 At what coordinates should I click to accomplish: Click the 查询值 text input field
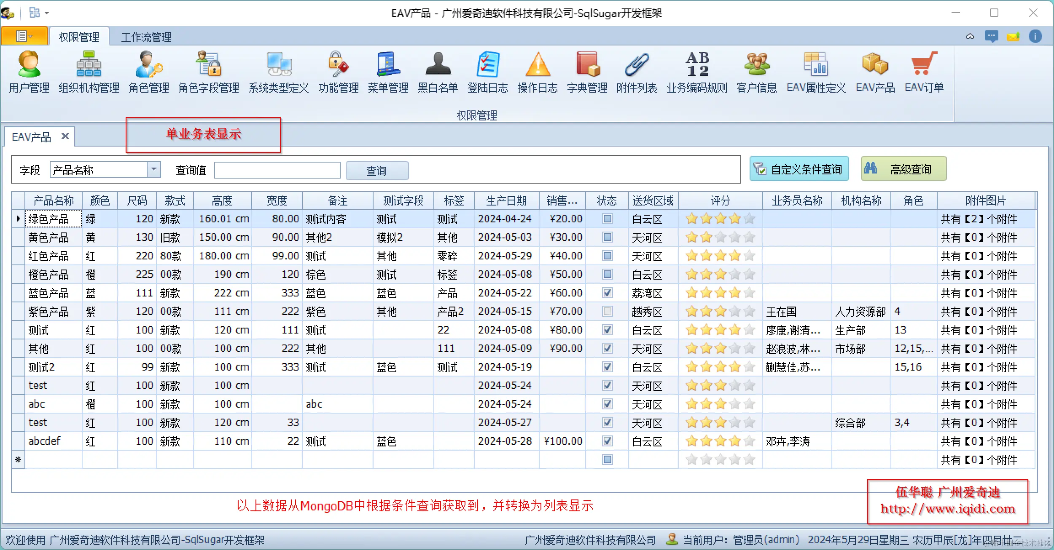277,170
